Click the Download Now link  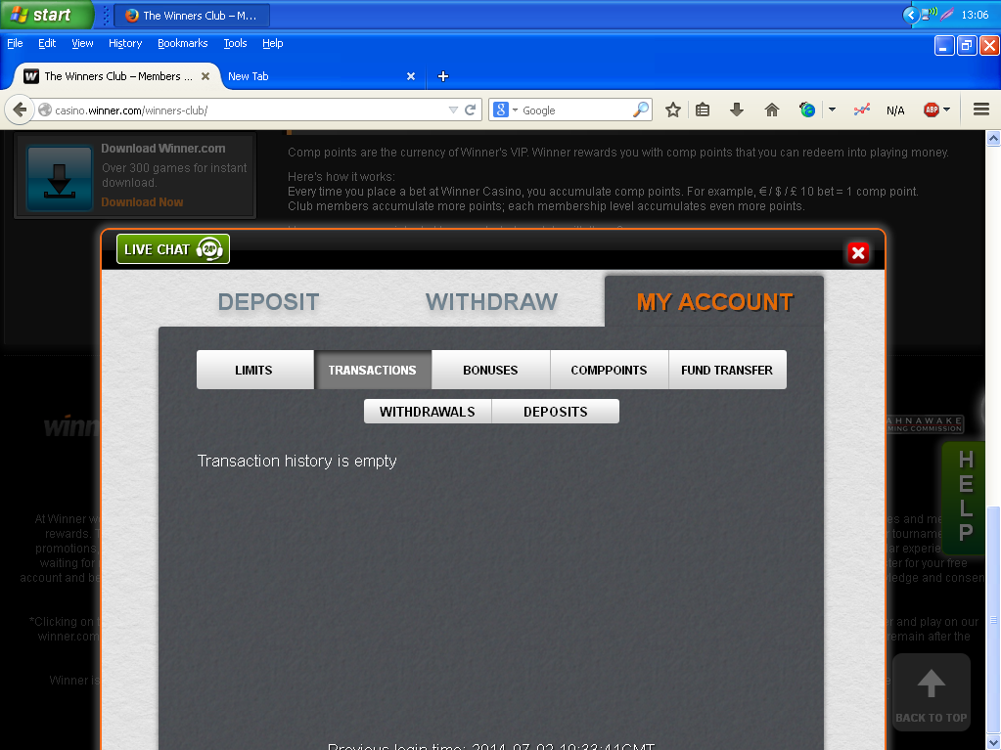[x=142, y=202]
